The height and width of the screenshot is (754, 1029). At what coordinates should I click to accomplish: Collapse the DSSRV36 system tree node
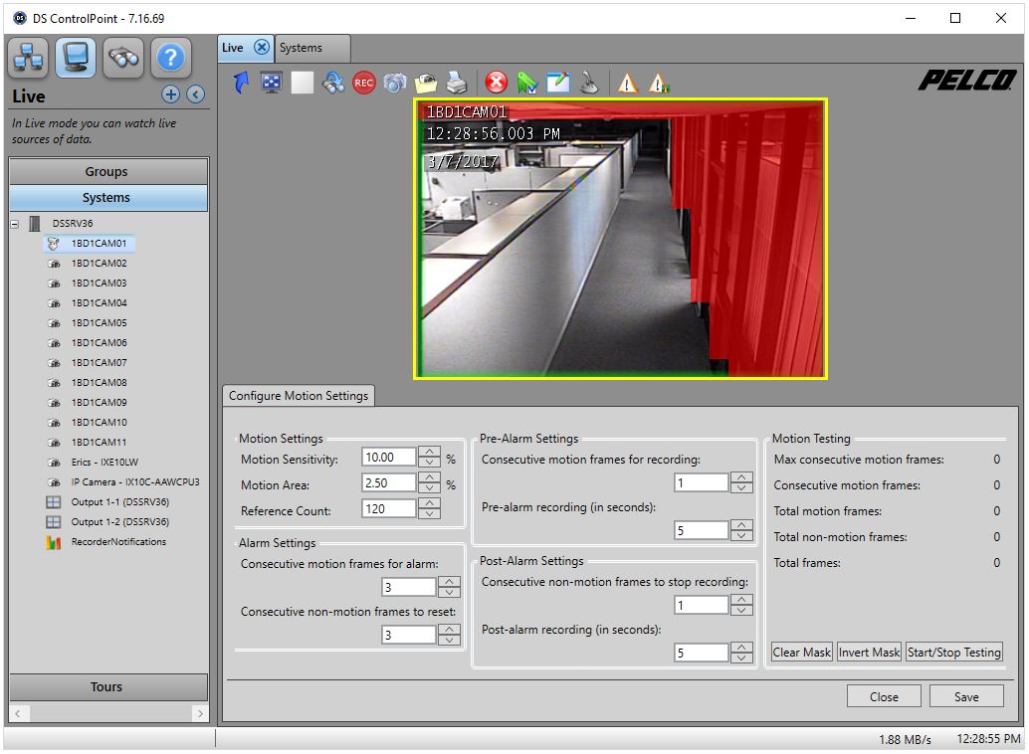pyautogui.click(x=14, y=223)
